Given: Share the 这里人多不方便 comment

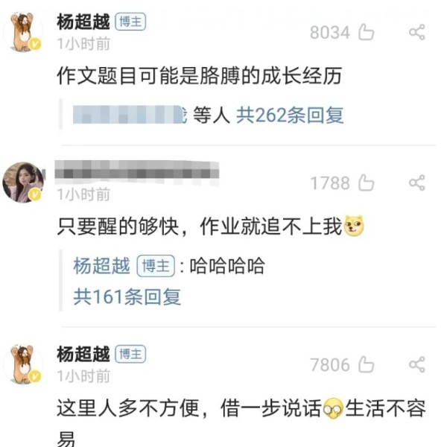Looking at the screenshot, I should pyautogui.click(x=417, y=364).
